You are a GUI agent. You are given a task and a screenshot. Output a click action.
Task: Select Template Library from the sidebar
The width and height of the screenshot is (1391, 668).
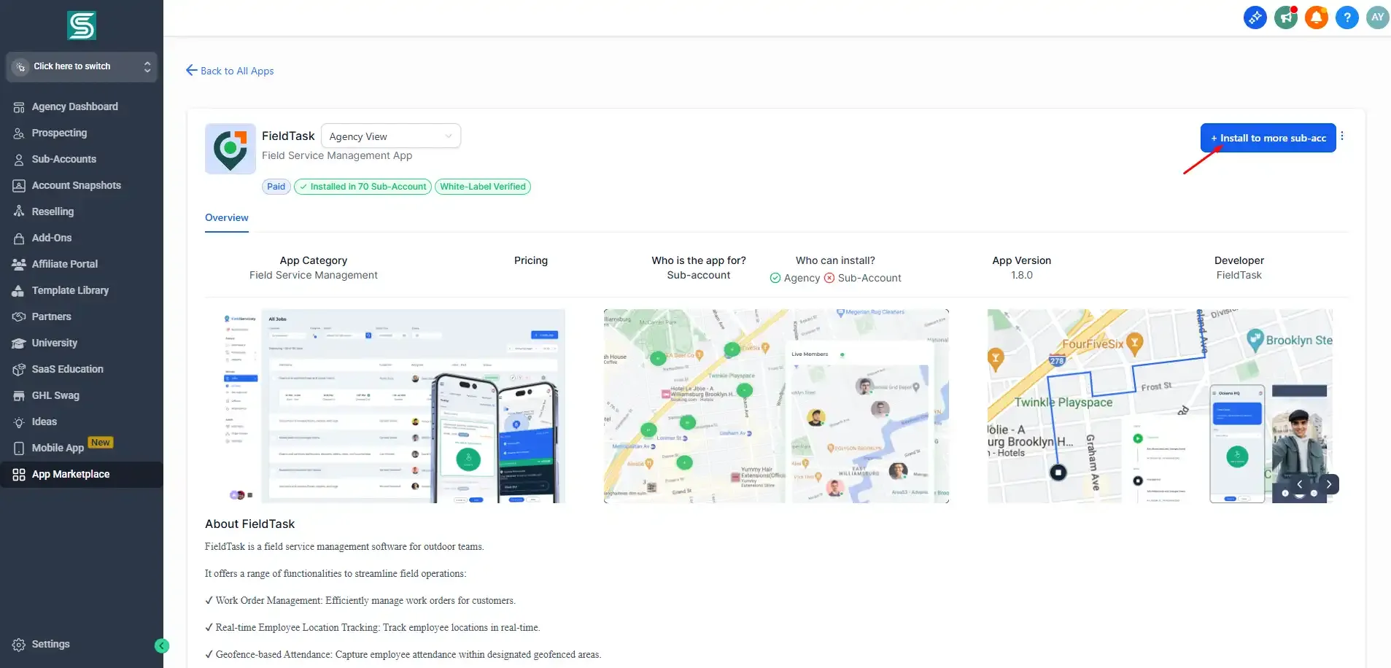pos(70,290)
